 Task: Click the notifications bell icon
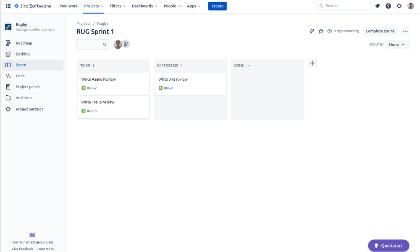(x=378, y=6)
